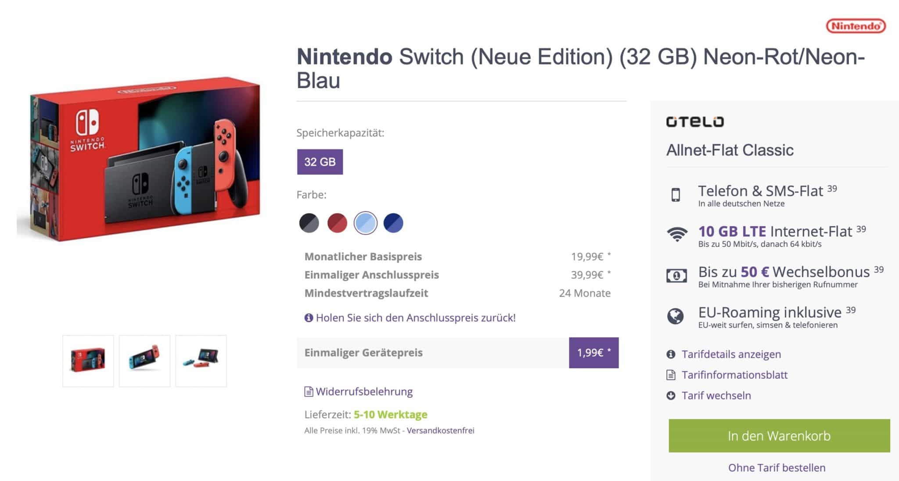The height and width of the screenshot is (481, 899).
Task: Click the document icon next to Widerrufsbelehrung
Action: (x=309, y=392)
